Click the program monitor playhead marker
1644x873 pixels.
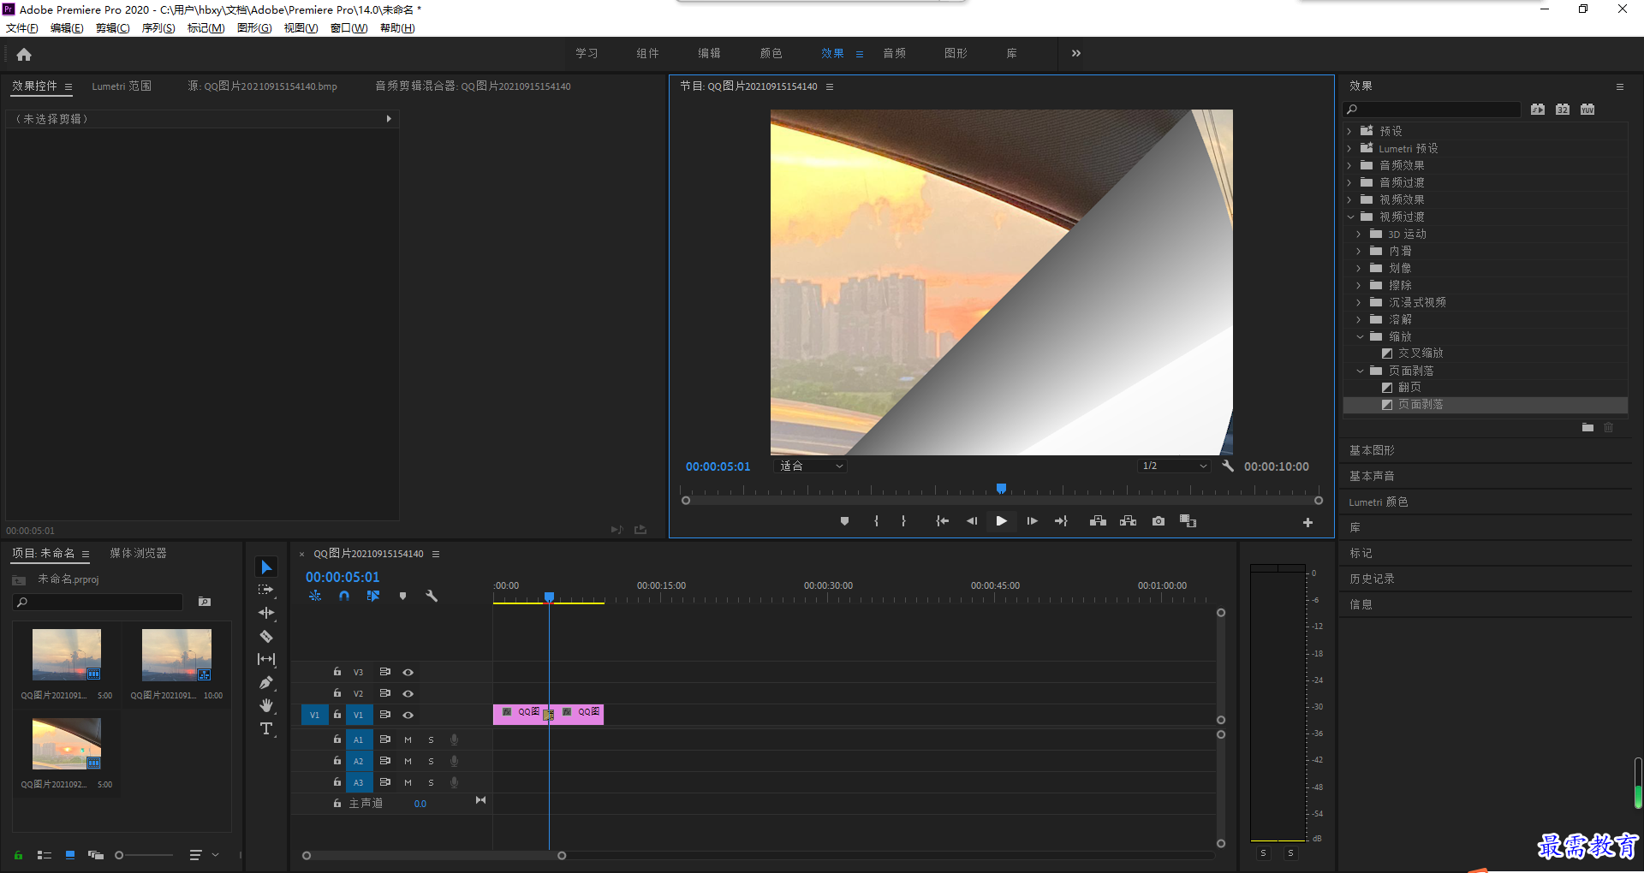[x=1001, y=489]
